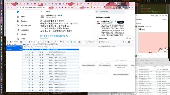Click the Twitter bird logo

click(18, 12)
